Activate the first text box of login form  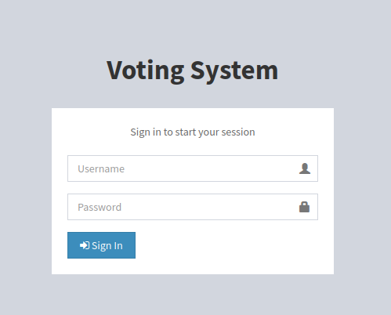[193, 168]
